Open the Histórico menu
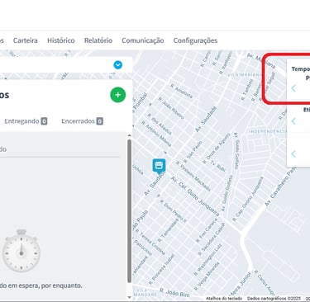This screenshot has height=302, width=310. [x=61, y=40]
